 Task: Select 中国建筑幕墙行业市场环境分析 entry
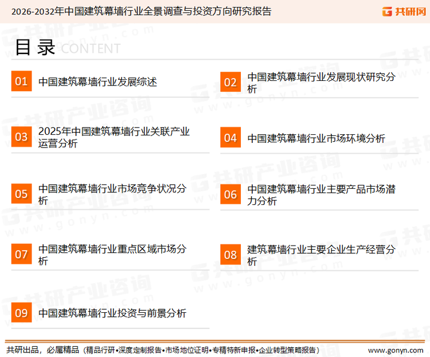point(316,138)
